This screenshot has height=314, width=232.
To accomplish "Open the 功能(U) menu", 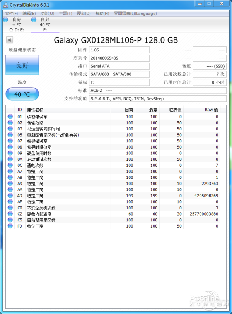I will [x=47, y=14].
